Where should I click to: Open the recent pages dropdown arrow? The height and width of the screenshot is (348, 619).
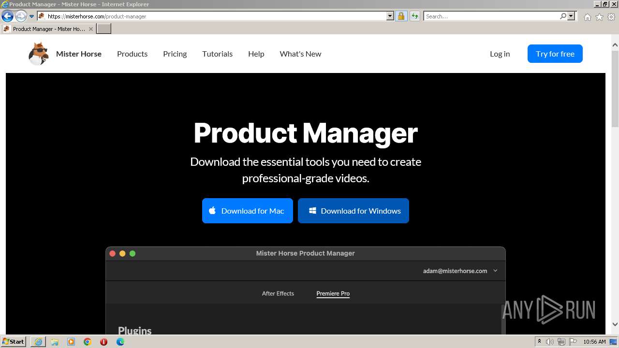(32, 16)
